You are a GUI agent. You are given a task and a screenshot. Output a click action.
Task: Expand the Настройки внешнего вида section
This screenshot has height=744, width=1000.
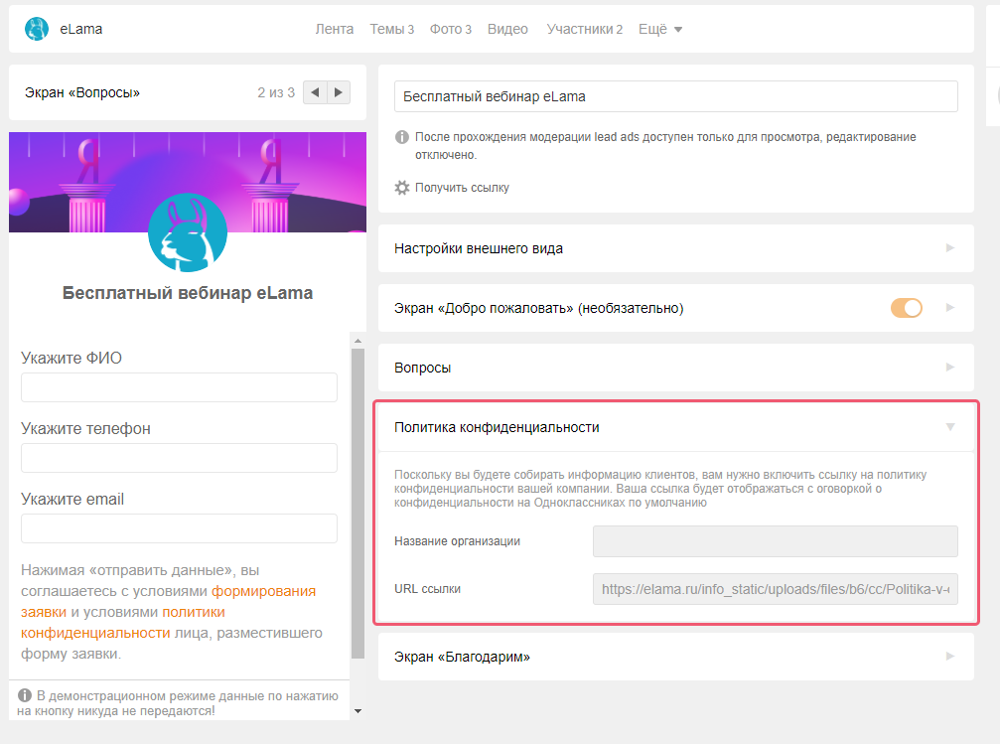pos(675,248)
